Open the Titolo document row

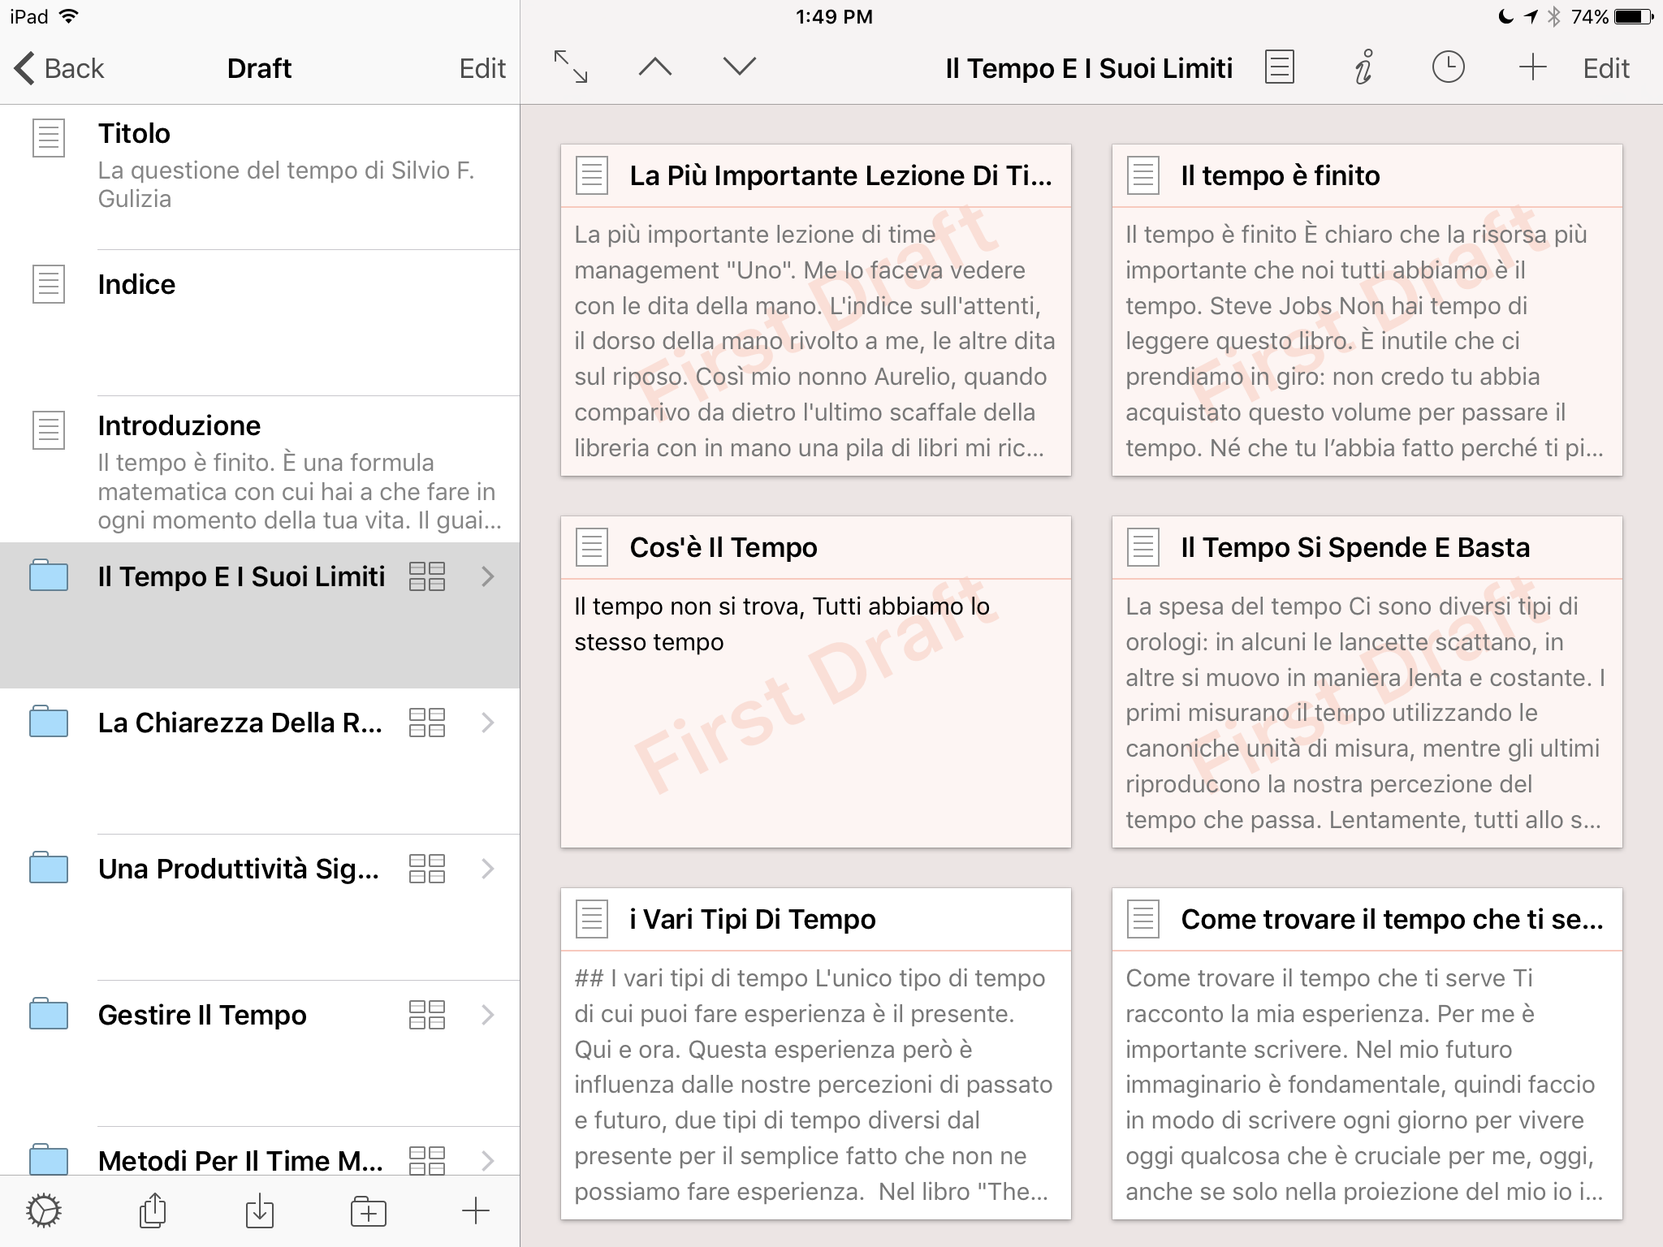(260, 177)
